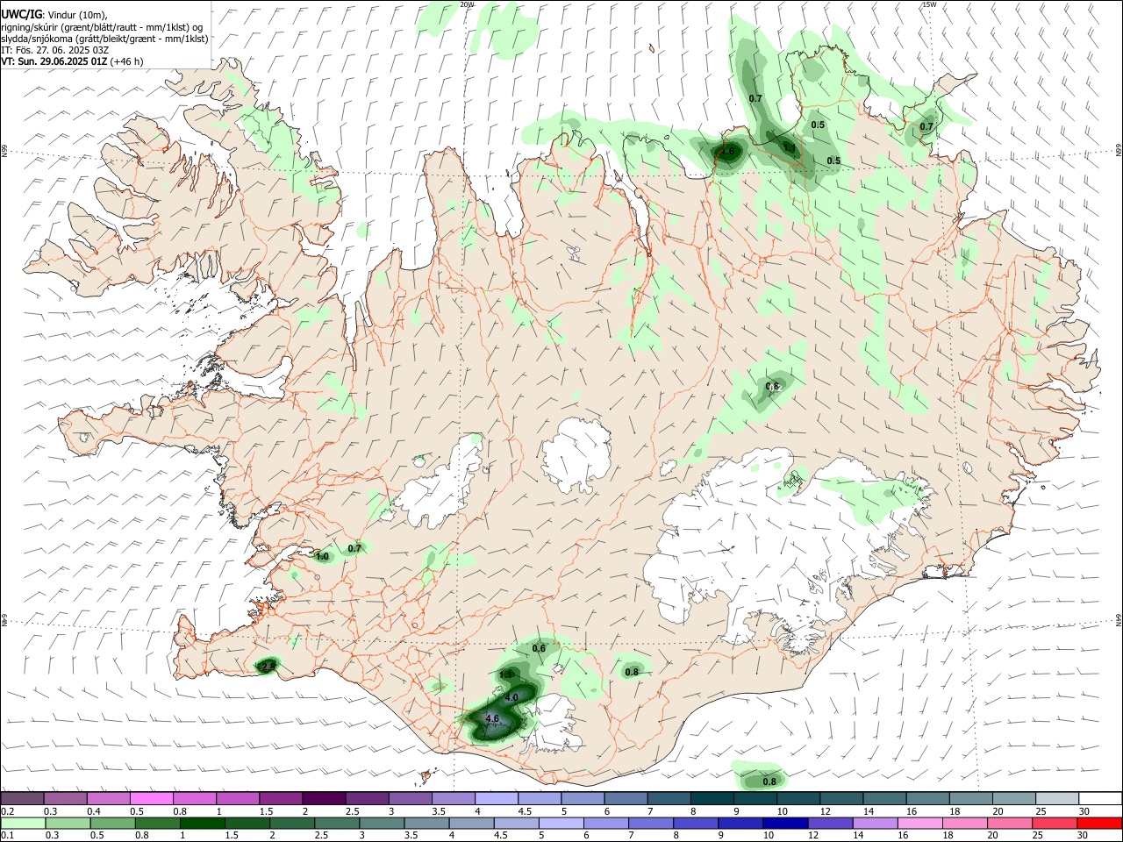Click the 0.1 label under lower scale
Image resolution: width=1123 pixels, height=842 pixels.
[x=6, y=835]
